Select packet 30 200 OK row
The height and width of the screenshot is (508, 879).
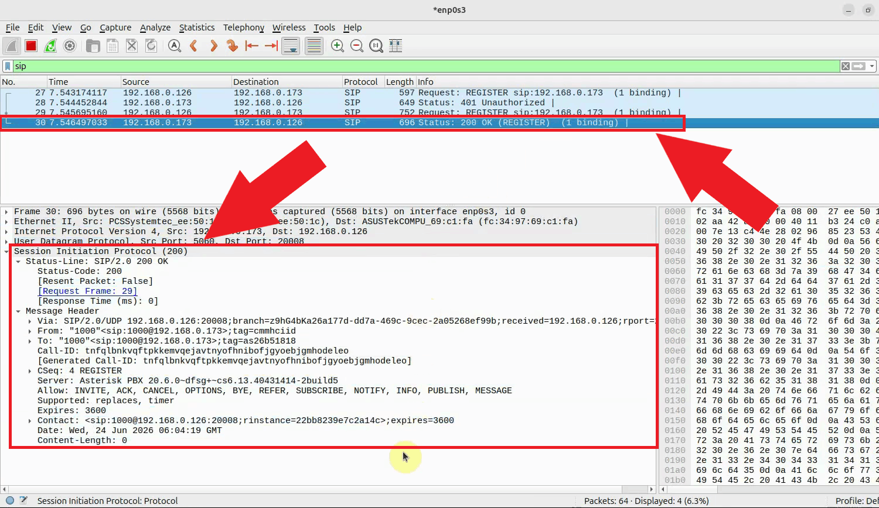coord(439,122)
